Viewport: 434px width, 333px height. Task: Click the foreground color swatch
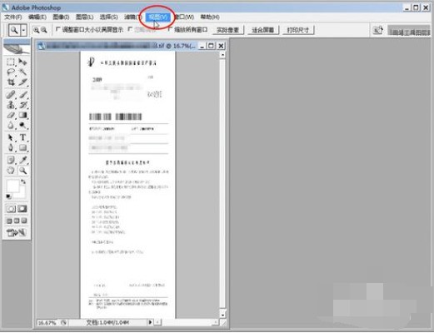pyautogui.click(x=12, y=186)
